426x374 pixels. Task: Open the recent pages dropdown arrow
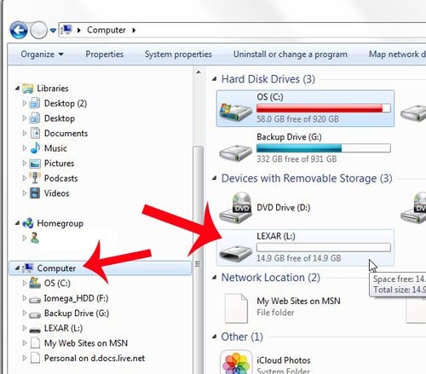pyautogui.click(x=53, y=30)
